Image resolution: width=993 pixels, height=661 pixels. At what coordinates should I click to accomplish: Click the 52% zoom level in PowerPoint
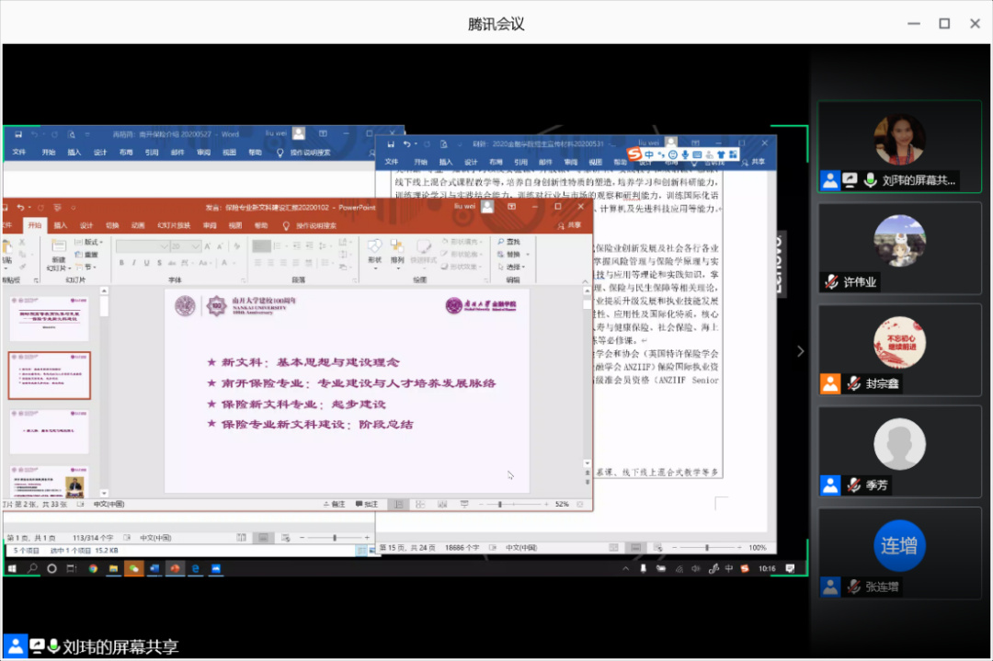point(562,504)
